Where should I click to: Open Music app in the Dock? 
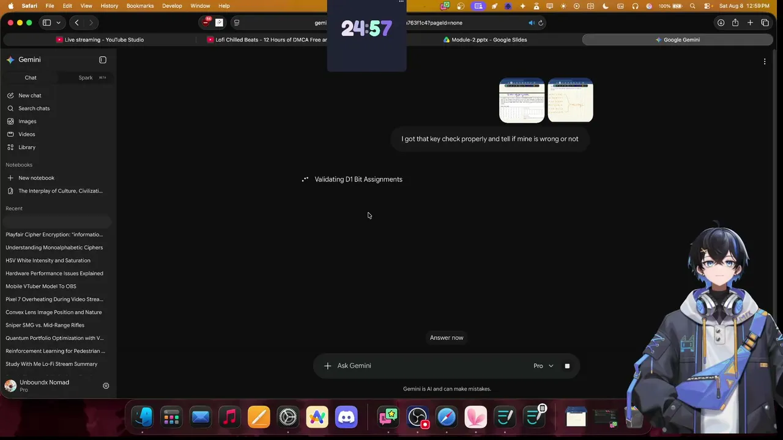click(x=229, y=417)
